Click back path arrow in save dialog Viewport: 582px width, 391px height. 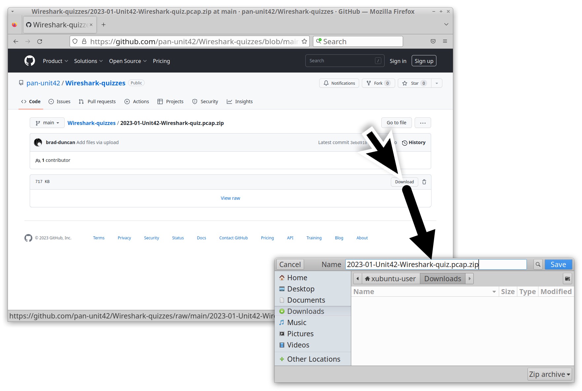click(x=358, y=279)
